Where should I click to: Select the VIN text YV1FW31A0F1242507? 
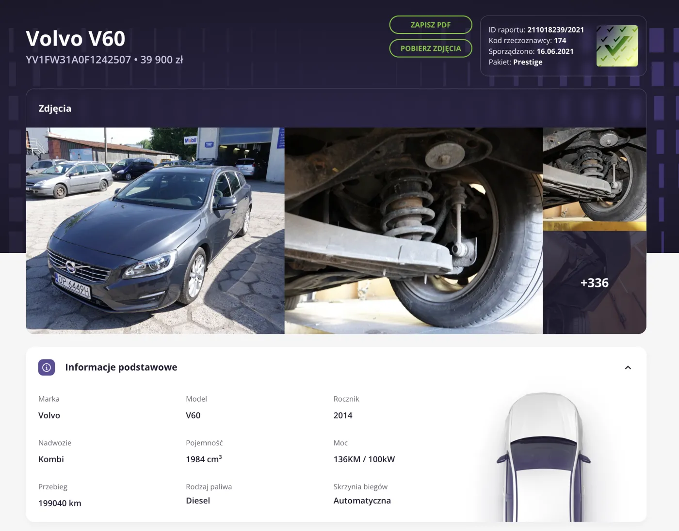[79, 60]
